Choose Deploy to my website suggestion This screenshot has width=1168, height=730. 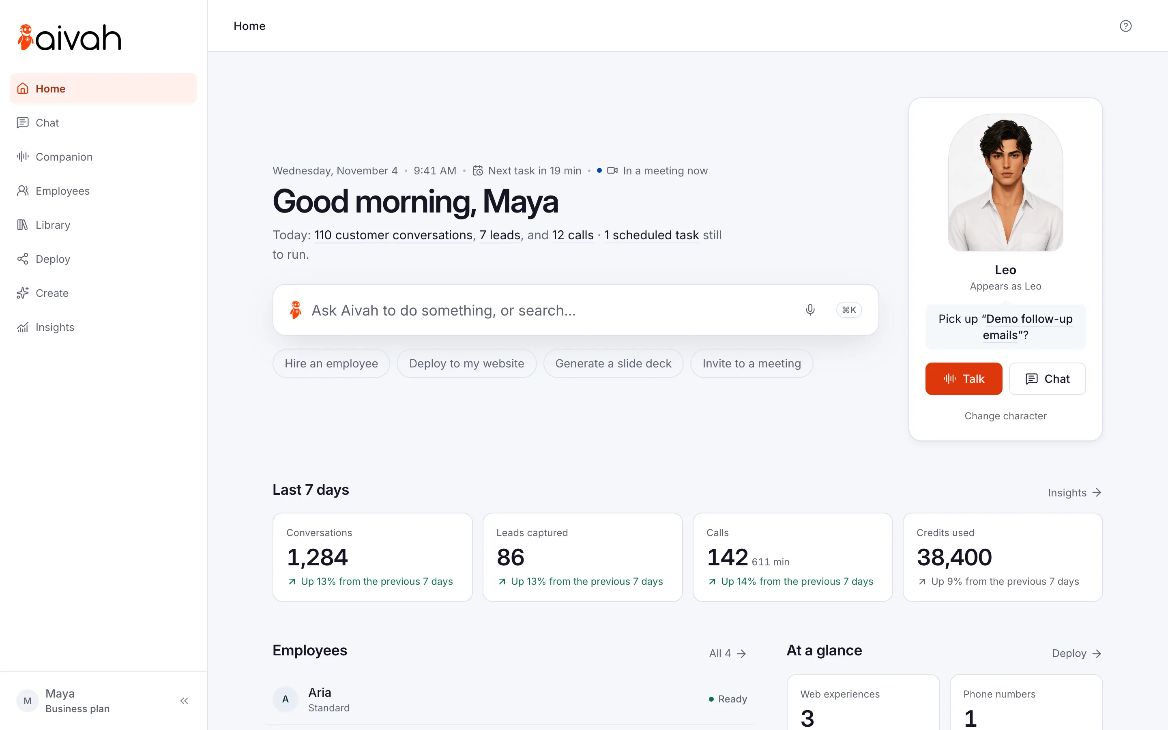click(x=466, y=363)
